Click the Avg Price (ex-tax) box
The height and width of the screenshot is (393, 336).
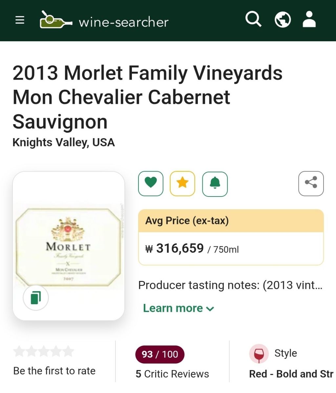tap(231, 237)
